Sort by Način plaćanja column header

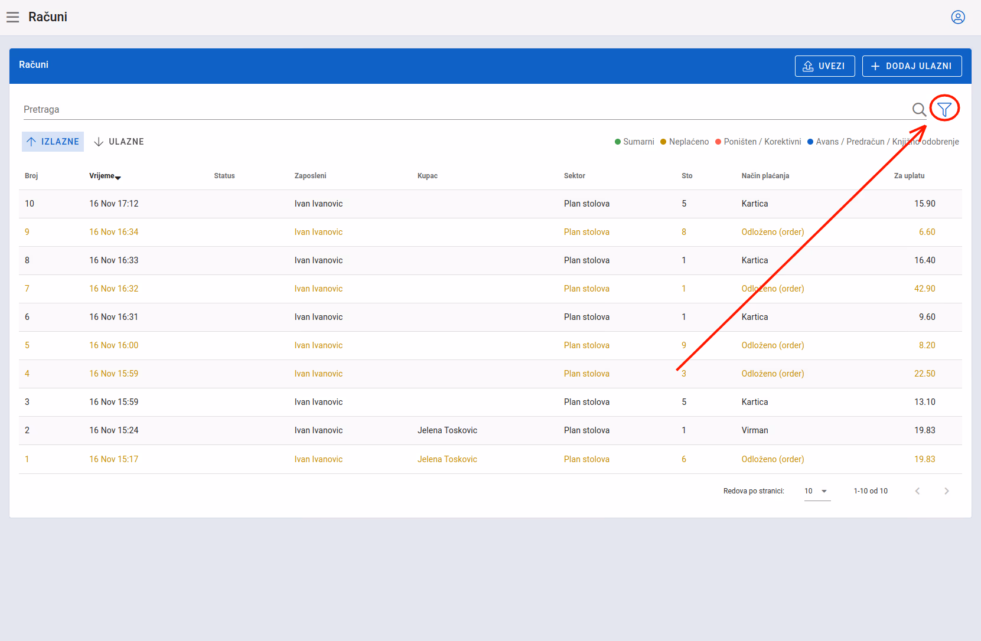765,176
